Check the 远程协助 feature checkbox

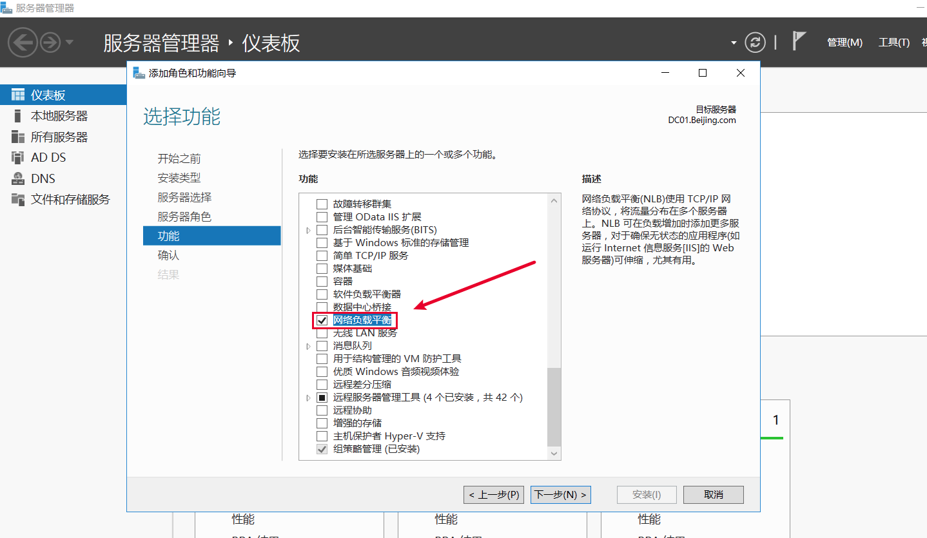click(x=322, y=410)
